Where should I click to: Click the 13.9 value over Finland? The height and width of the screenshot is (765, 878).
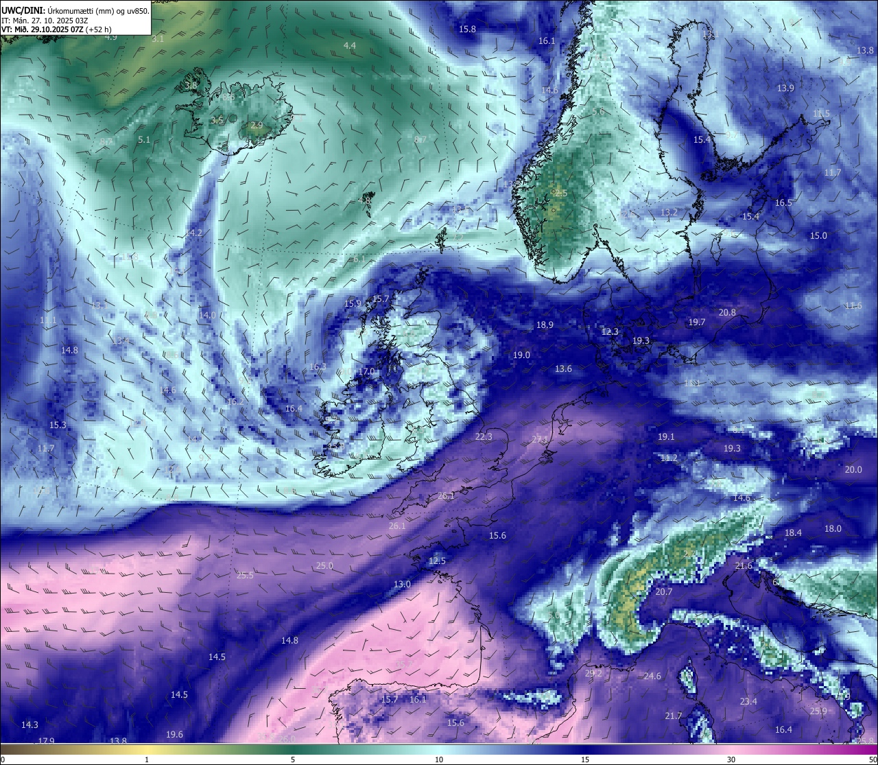(x=785, y=88)
